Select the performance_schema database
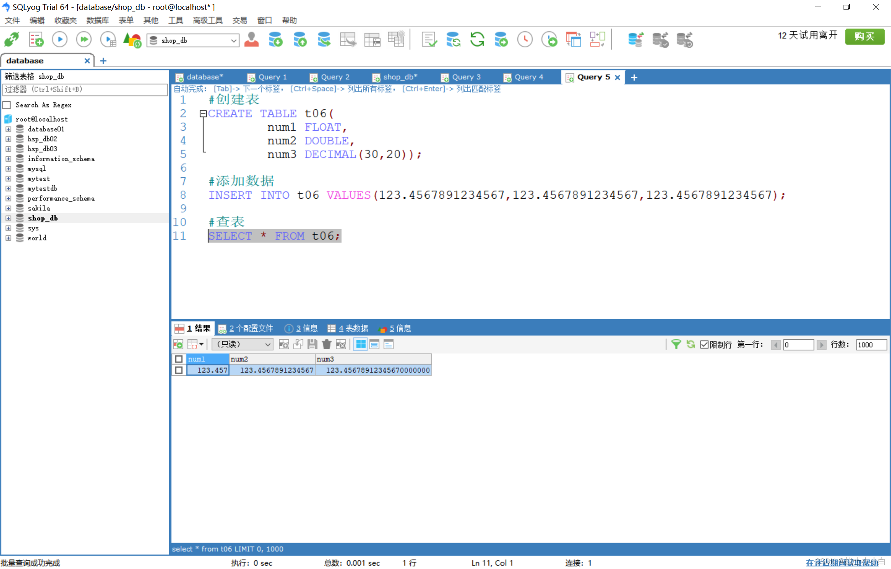 point(61,198)
